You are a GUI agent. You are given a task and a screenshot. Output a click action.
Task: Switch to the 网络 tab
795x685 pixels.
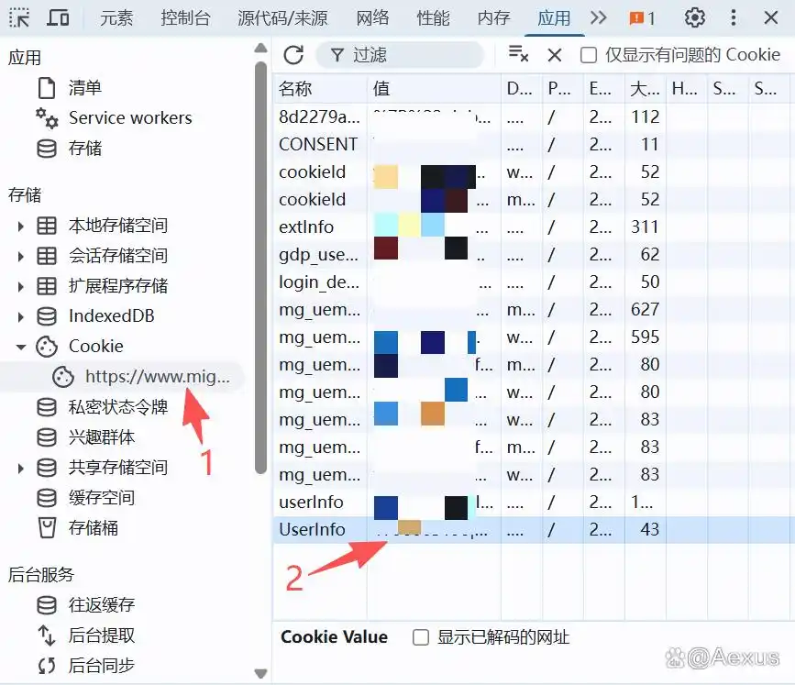point(372,18)
